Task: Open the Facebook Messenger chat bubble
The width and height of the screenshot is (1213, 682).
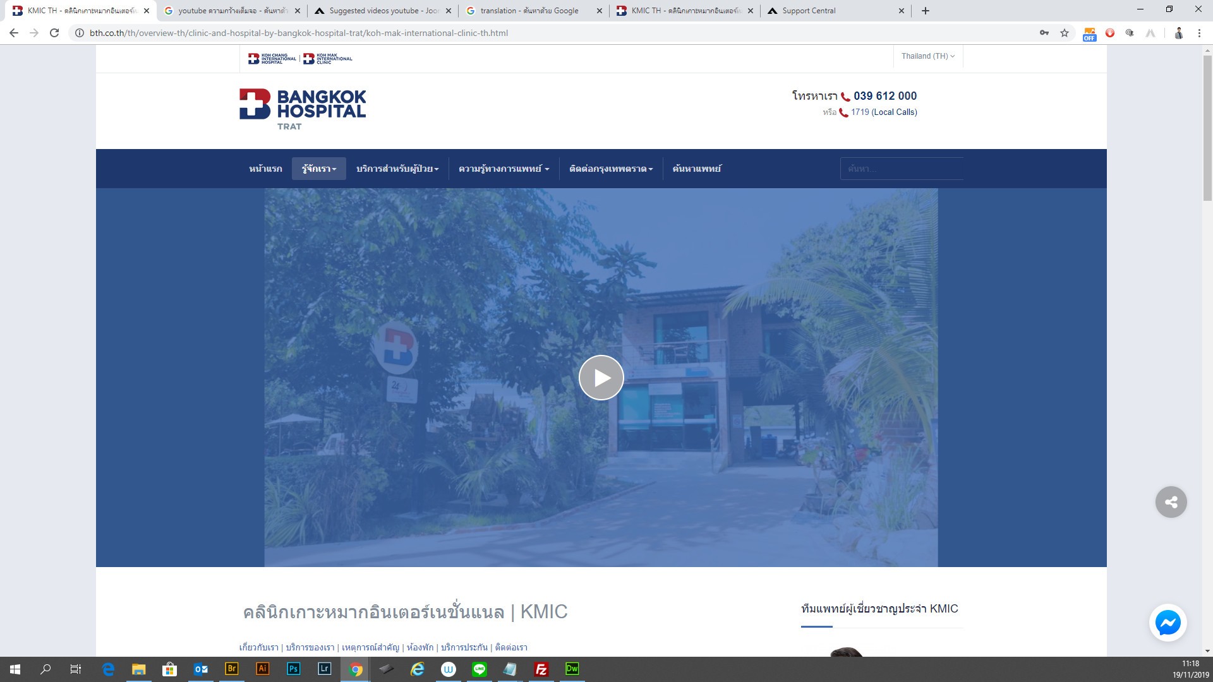Action: [x=1168, y=623]
